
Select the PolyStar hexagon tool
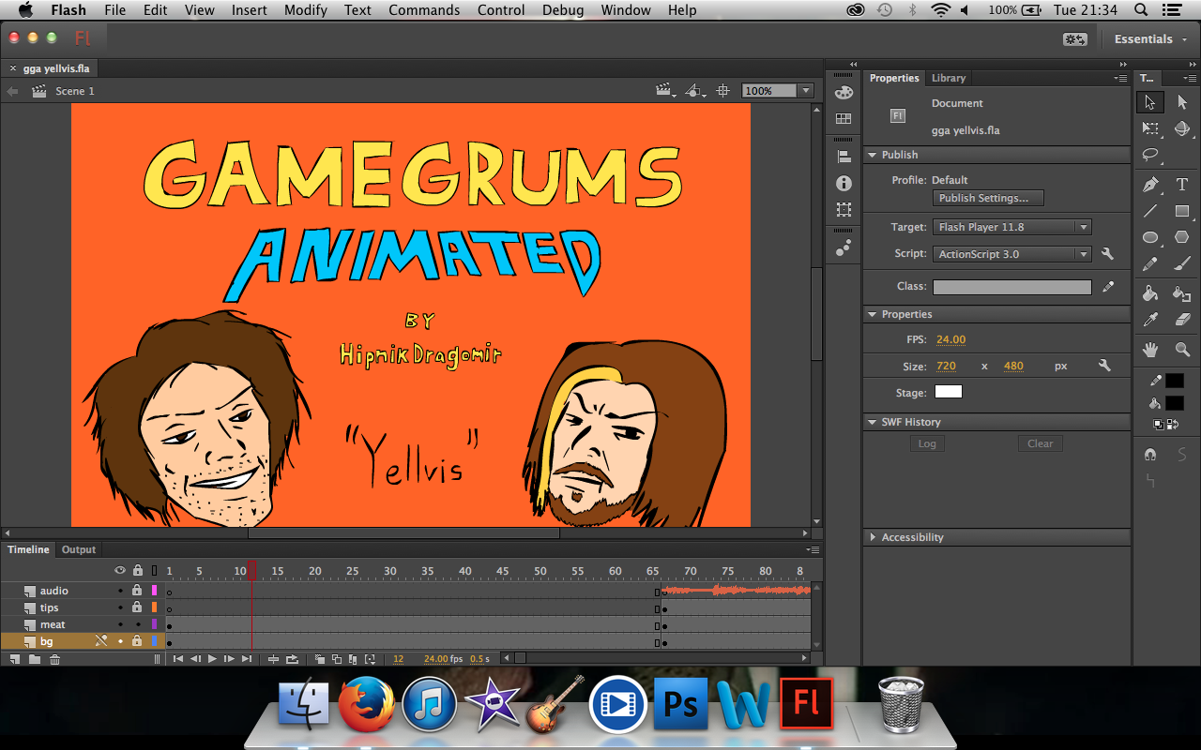coord(1182,237)
